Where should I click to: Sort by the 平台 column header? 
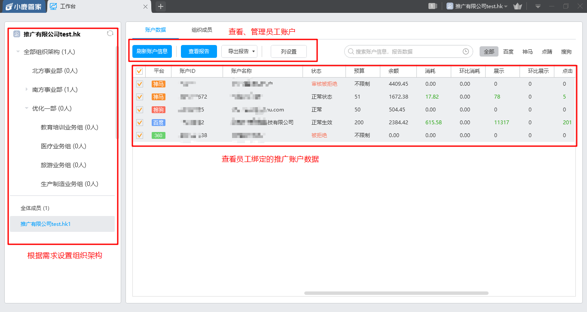159,71
